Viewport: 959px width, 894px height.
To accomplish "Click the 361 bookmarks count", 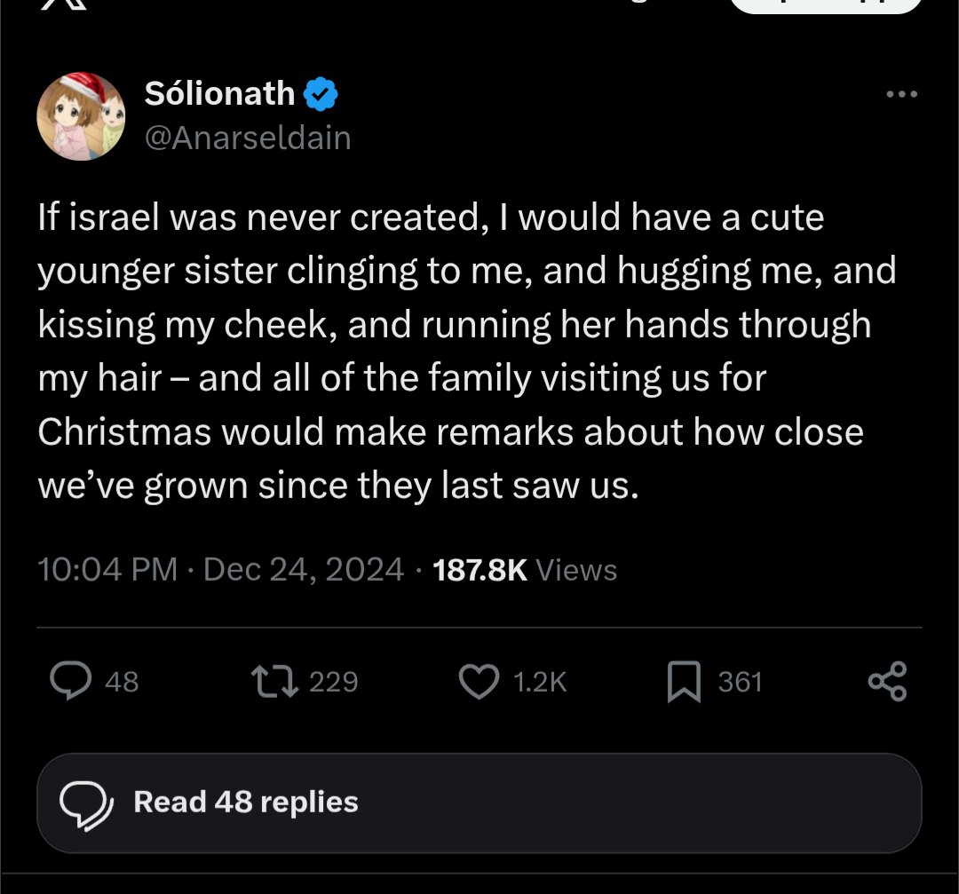I will pos(740,682).
